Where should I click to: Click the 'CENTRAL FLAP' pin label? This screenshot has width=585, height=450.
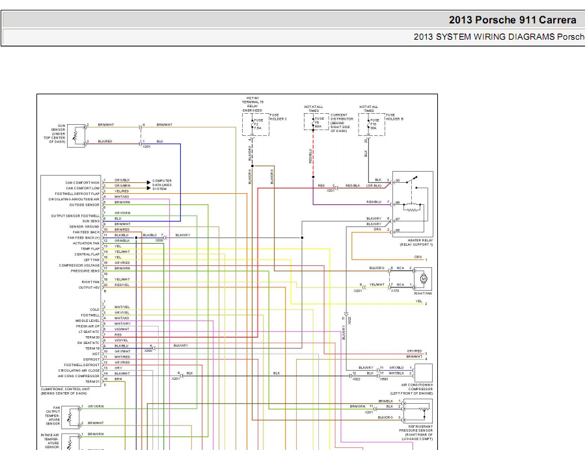click(x=87, y=254)
